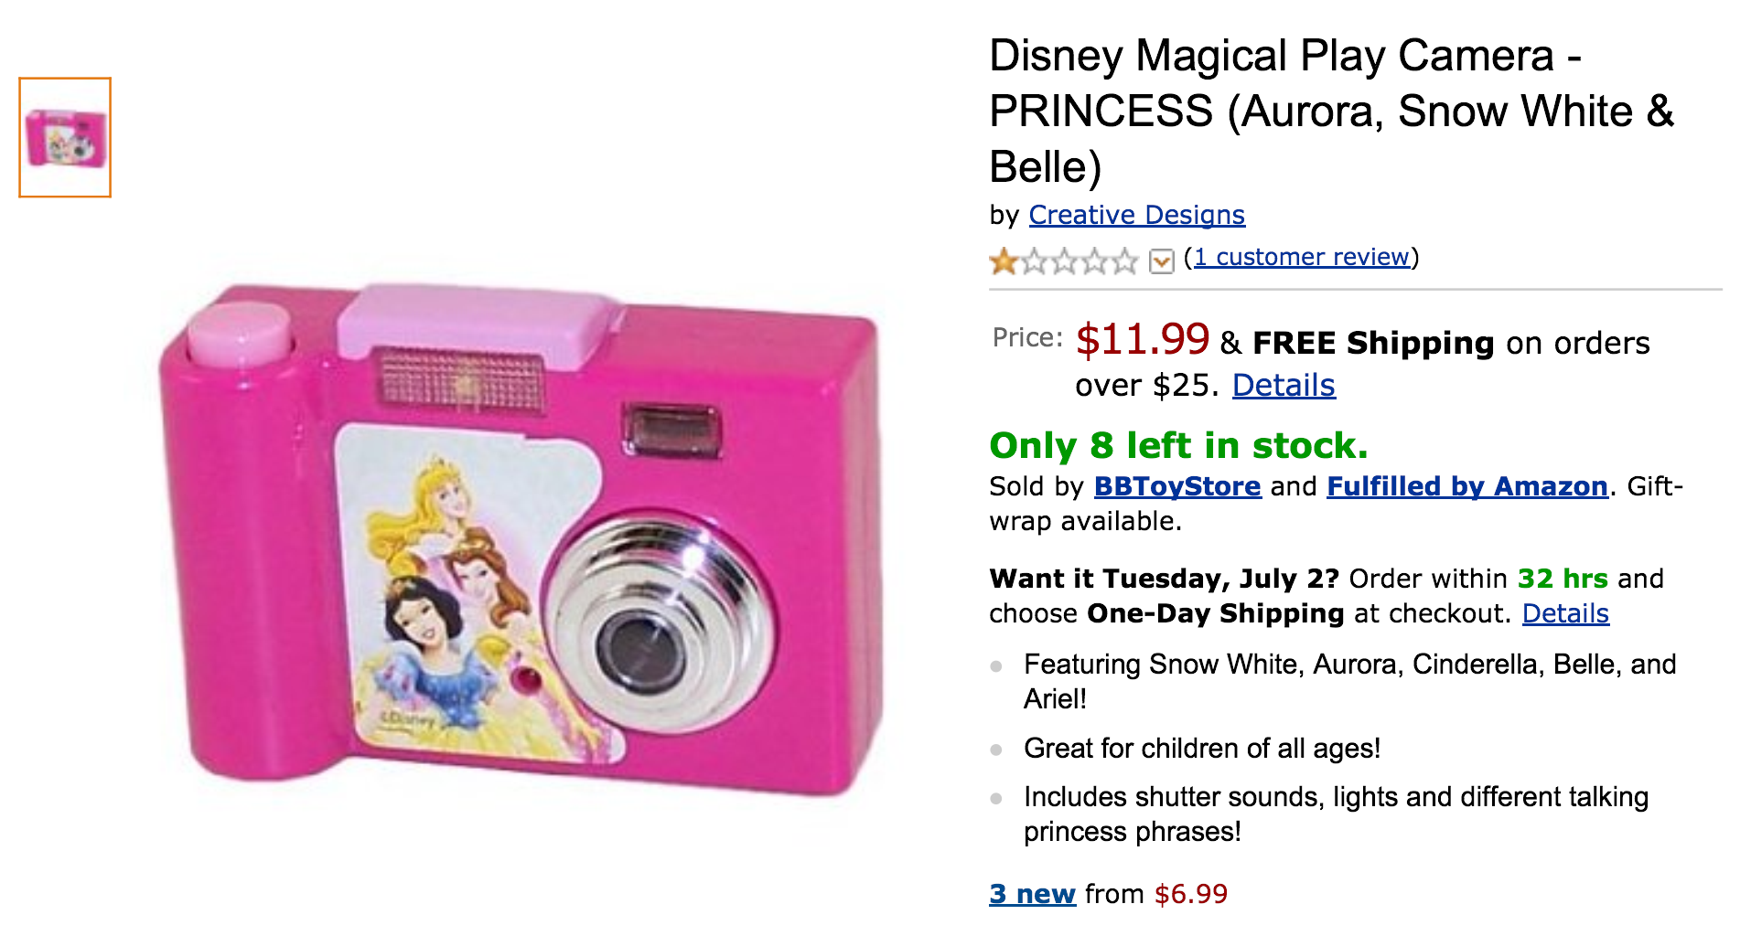This screenshot has height=936, width=1751.
Task: Select the small pink camera thumbnail
Action: point(65,137)
